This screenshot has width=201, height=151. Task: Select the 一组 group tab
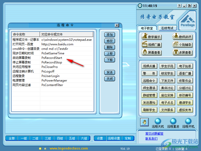click(x=24, y=138)
